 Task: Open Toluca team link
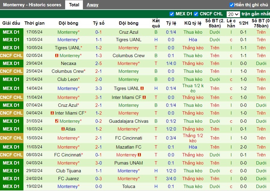click(x=129, y=186)
